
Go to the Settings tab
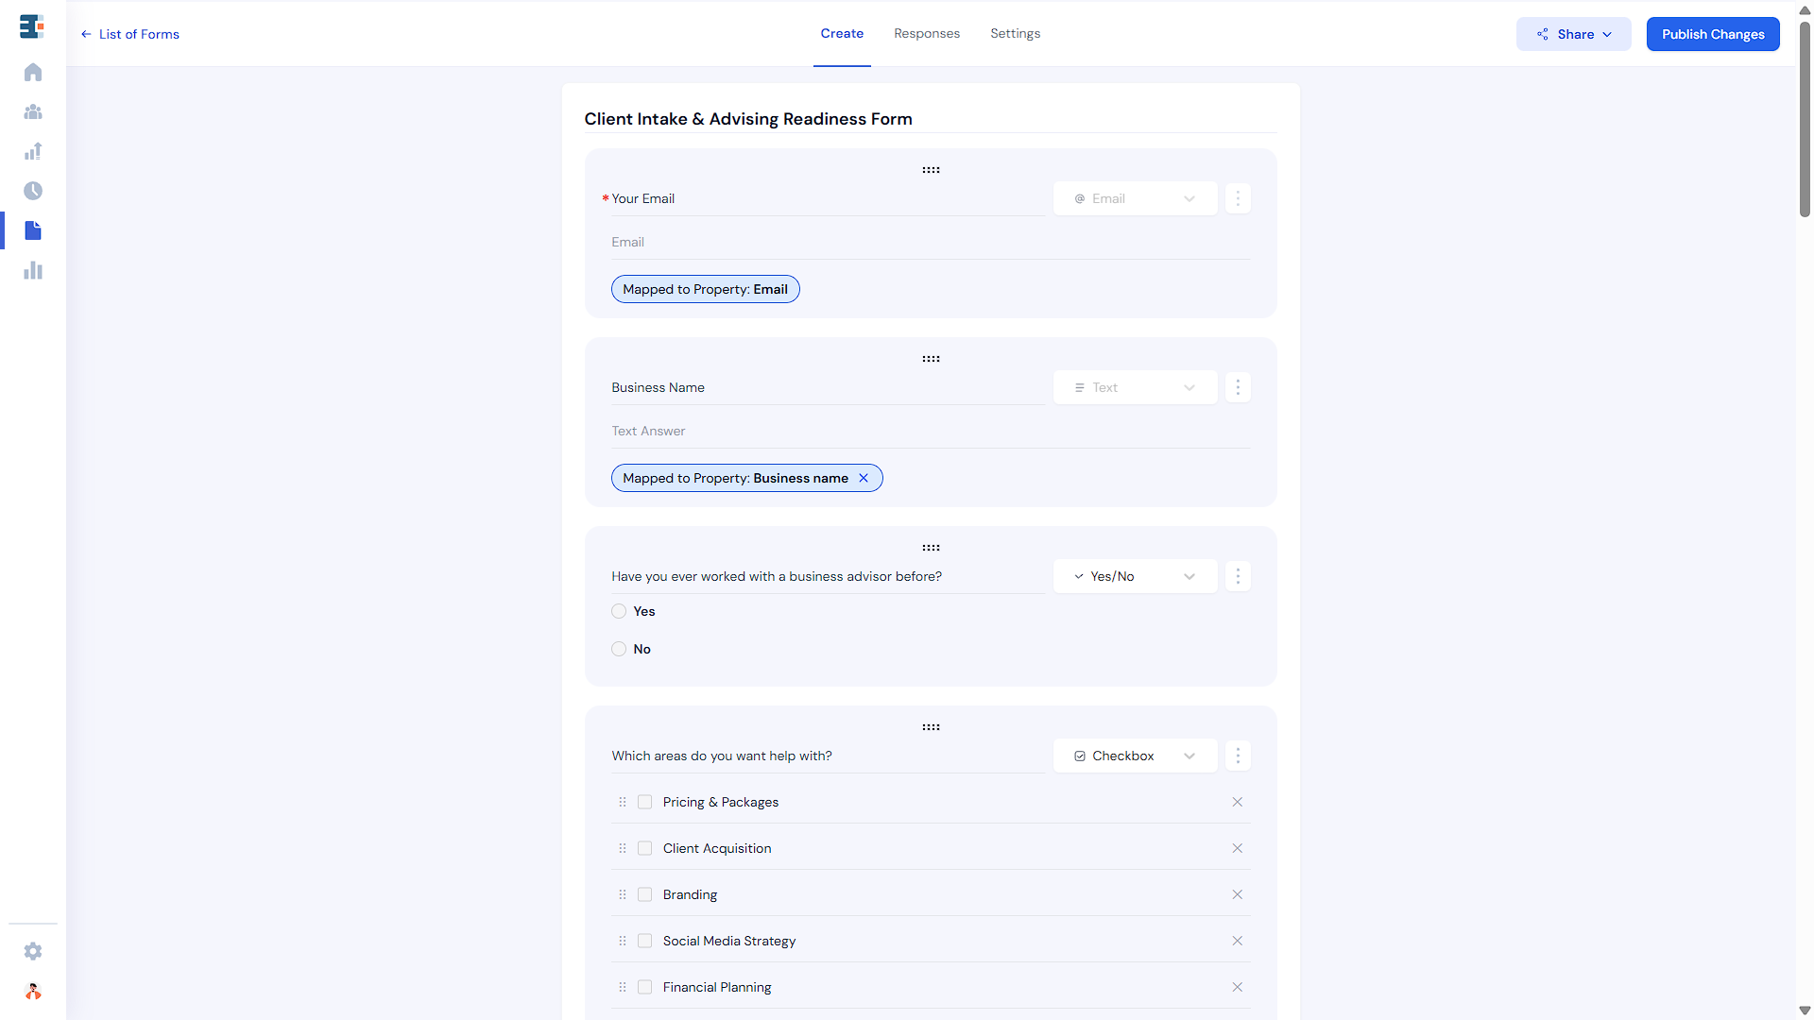click(1015, 33)
